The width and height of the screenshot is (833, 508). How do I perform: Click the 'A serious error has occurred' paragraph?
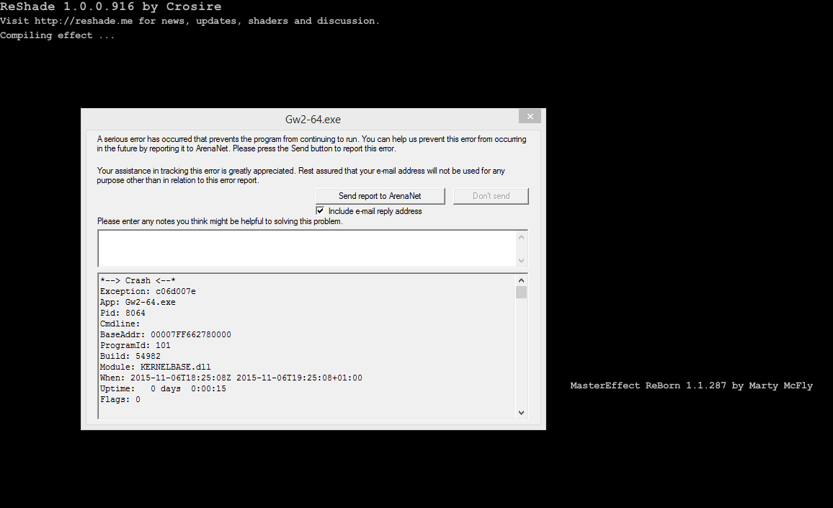coord(311,144)
